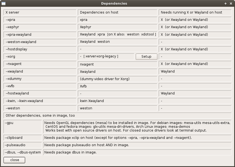Select the --xpra option cell
Screen dimensions: 235x167
40,20
